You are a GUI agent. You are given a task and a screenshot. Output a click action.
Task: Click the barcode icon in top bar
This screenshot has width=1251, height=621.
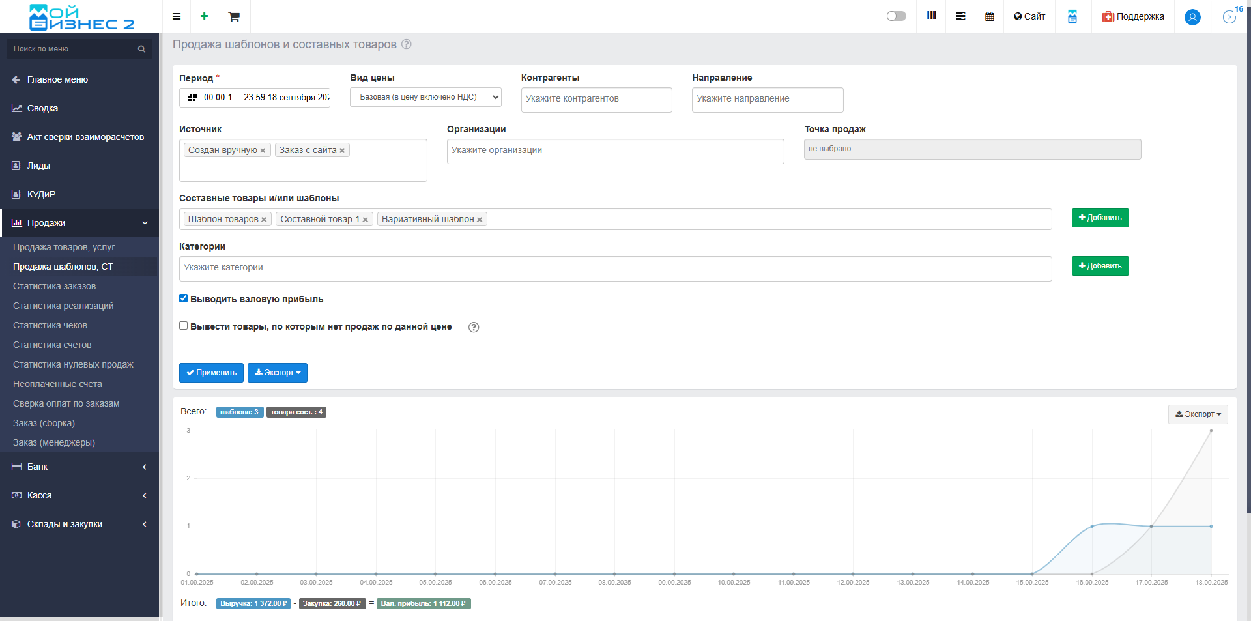coord(931,16)
